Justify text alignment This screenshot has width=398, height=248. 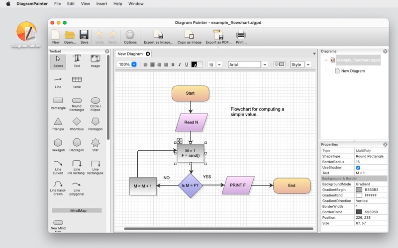[166, 64]
